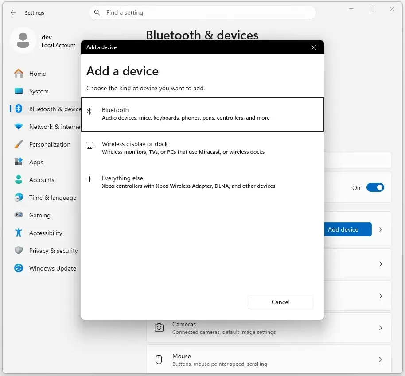Click the Find a setting search box

[x=202, y=13]
